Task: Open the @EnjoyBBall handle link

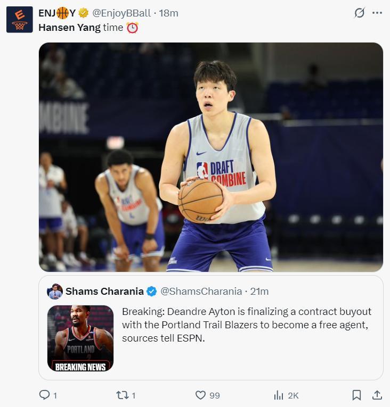Action: click(x=120, y=13)
